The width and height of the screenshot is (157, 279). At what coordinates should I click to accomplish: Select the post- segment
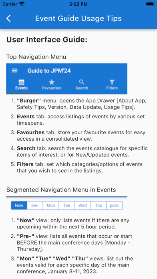pos(115,206)
